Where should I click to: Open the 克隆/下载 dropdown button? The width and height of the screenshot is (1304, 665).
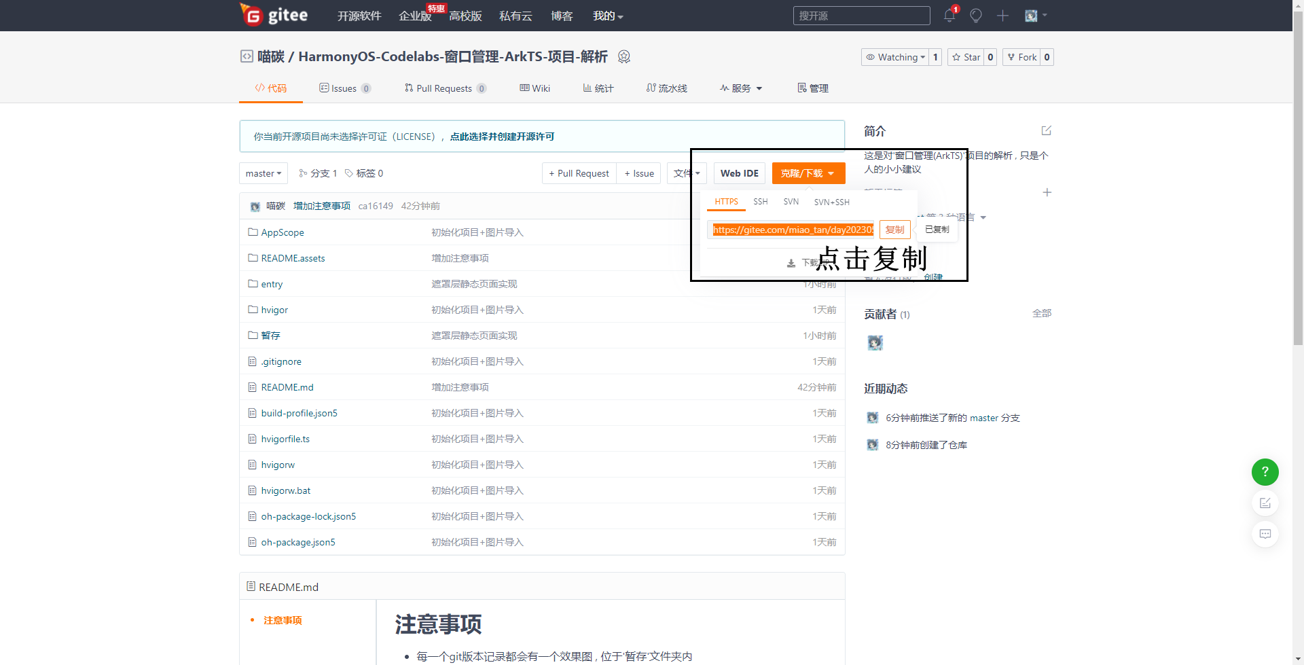point(808,173)
